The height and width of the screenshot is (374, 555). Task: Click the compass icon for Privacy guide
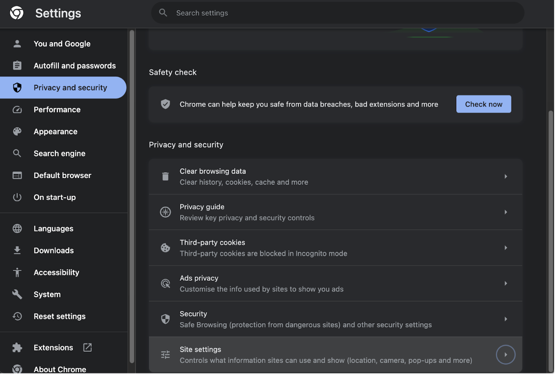tap(165, 212)
